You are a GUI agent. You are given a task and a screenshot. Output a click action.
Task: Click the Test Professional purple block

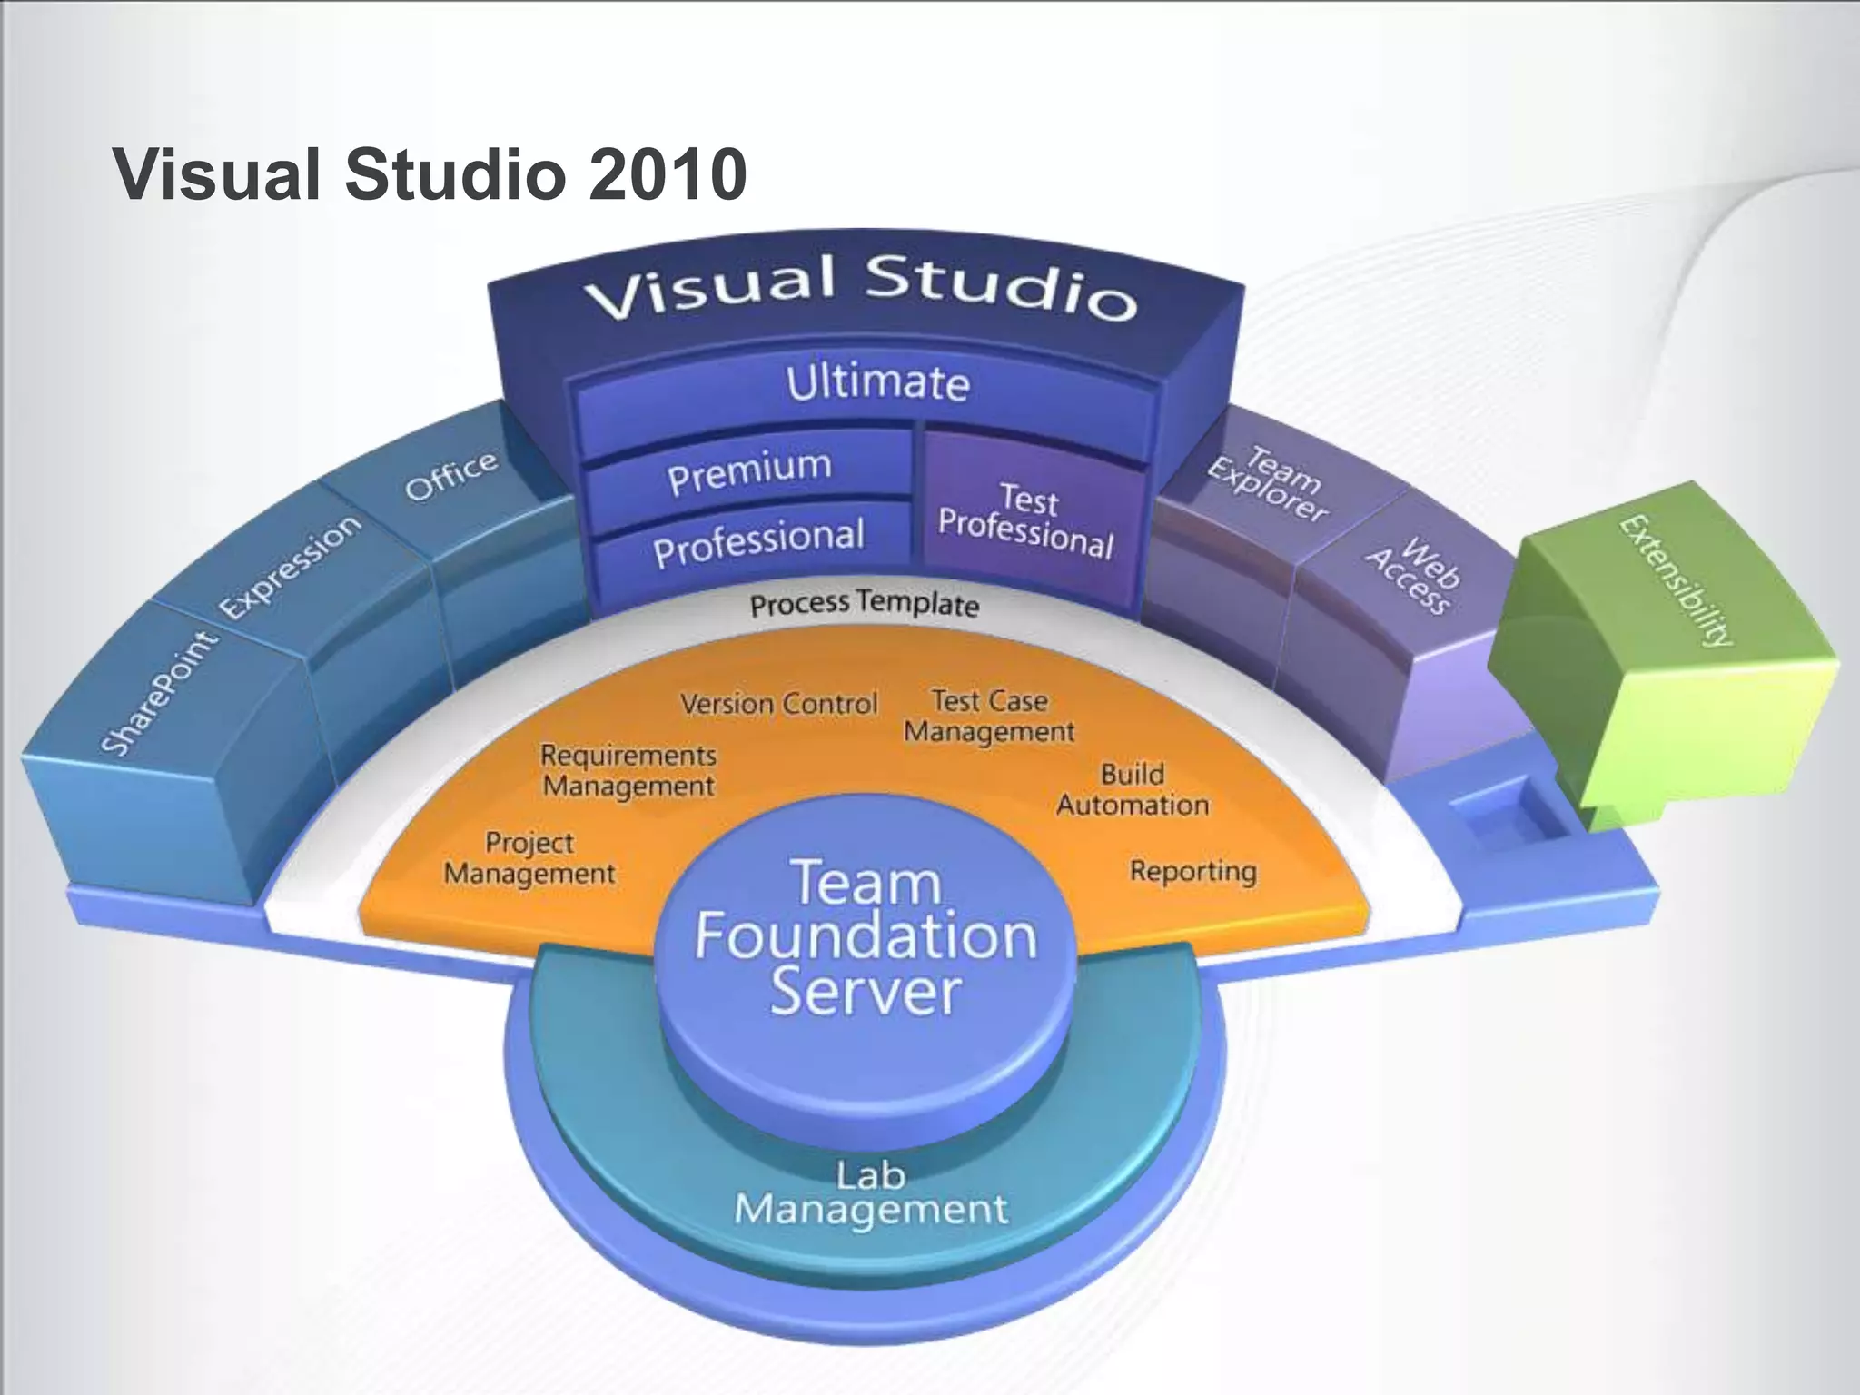coord(1027,521)
